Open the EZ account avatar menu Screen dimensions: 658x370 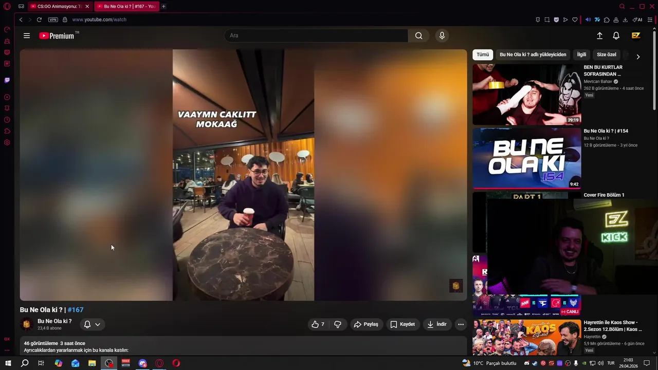[x=636, y=35]
